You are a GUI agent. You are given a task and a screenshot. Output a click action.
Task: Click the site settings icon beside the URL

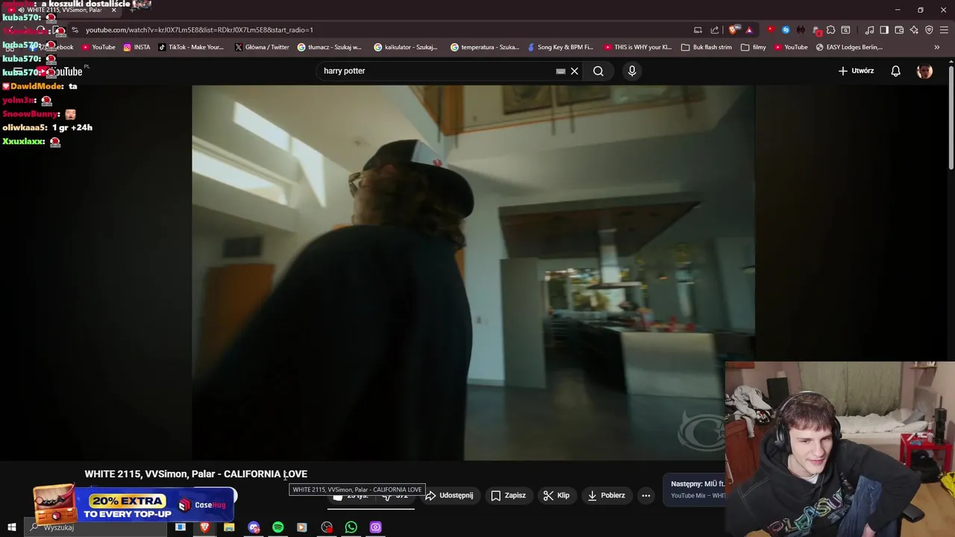(74, 30)
